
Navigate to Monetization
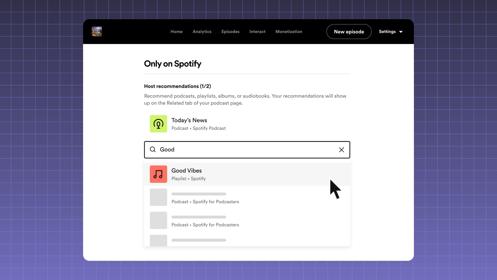point(289,32)
